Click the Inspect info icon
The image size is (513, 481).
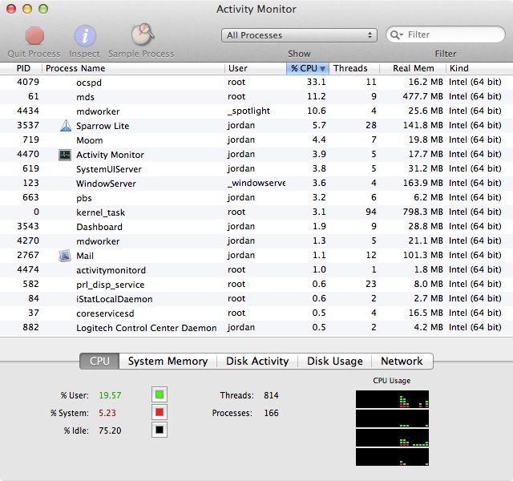(x=85, y=35)
